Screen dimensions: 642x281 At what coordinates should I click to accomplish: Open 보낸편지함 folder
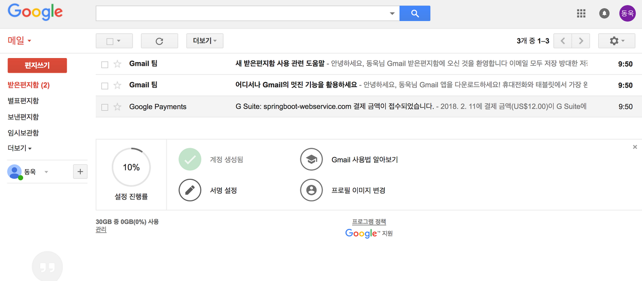[x=23, y=117]
